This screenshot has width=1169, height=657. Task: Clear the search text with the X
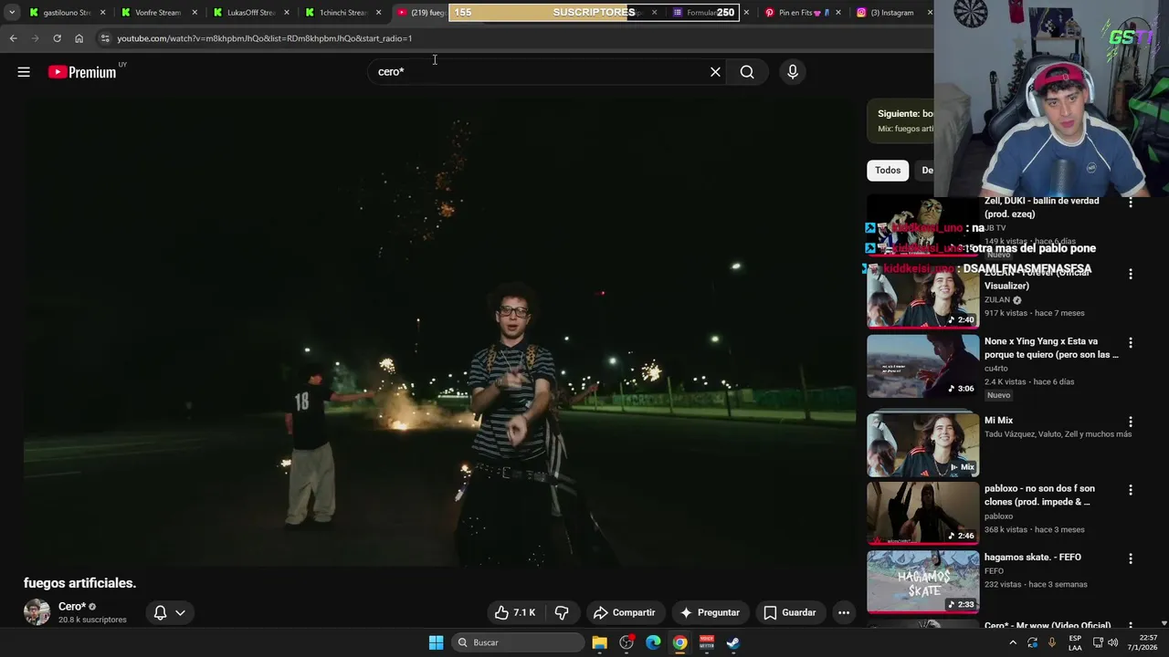pyautogui.click(x=715, y=72)
